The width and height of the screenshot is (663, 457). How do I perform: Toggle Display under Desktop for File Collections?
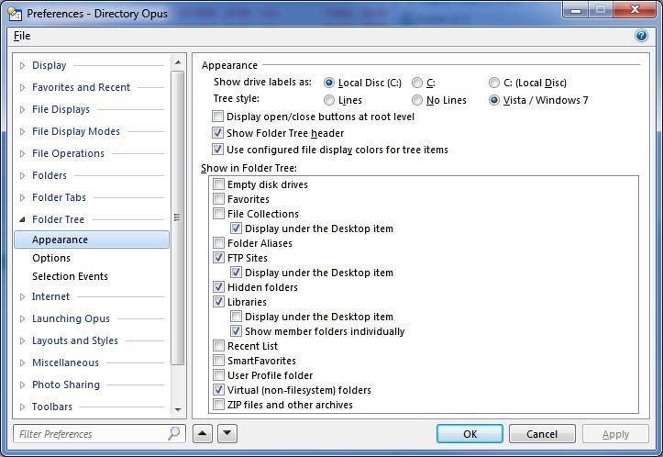click(x=236, y=228)
